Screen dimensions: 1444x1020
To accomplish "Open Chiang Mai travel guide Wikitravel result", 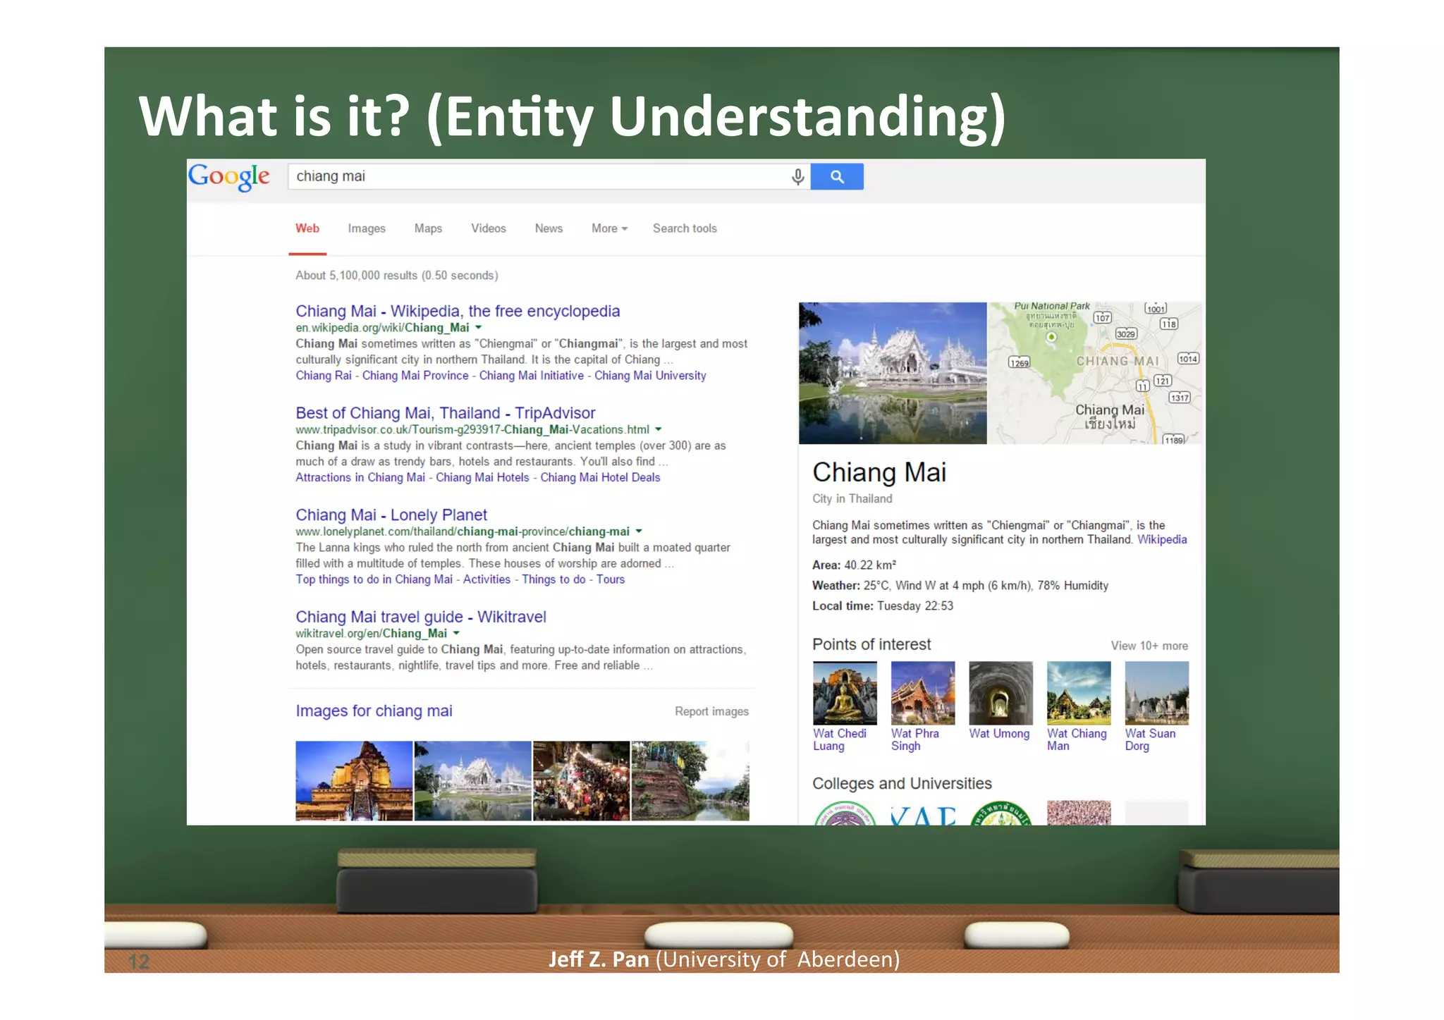I will coord(421,617).
